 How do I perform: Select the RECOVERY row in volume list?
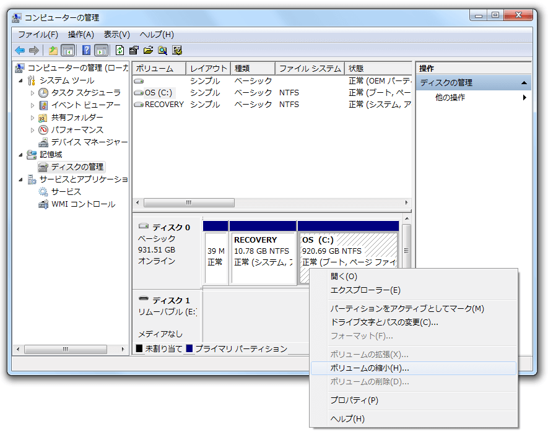tap(272, 105)
